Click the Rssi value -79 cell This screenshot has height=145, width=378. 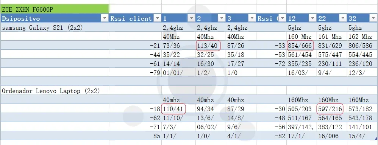(135, 73)
